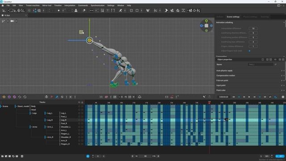Click the edit pencil icon beside Name field
Image resolution: width=286 pixels, height=161 pixels.
pyautogui.click(x=275, y=64)
